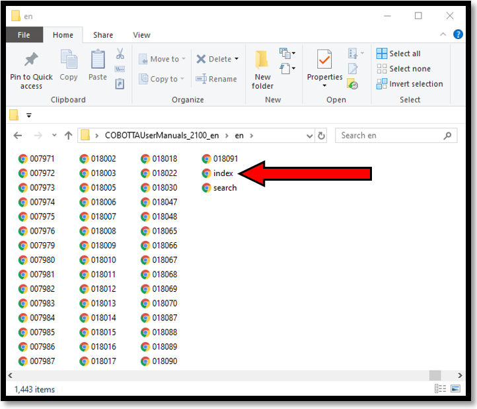The height and width of the screenshot is (409, 477).
Task: Open the Easy access icon dropdown
Action: [287, 69]
